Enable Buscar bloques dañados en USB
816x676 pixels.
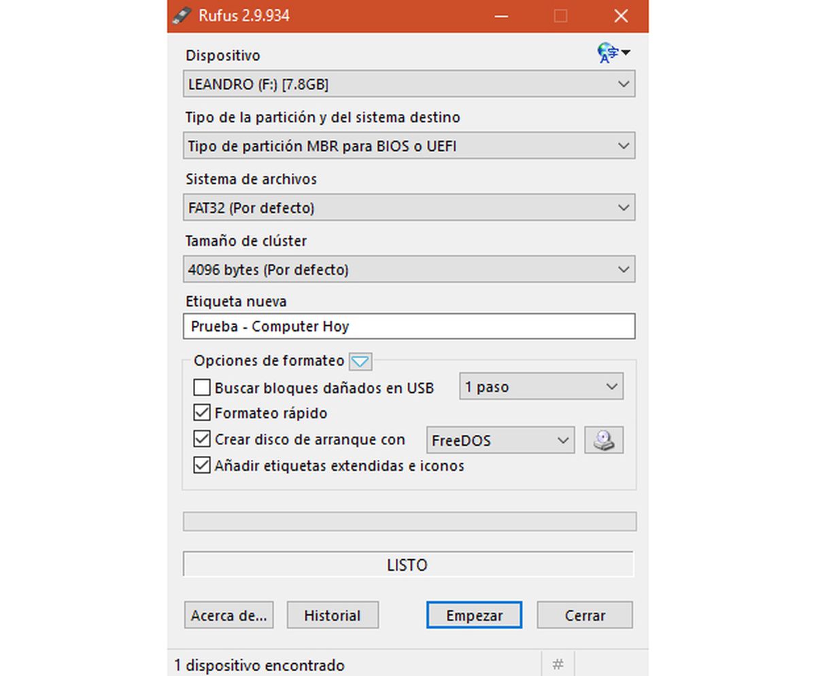coord(201,387)
